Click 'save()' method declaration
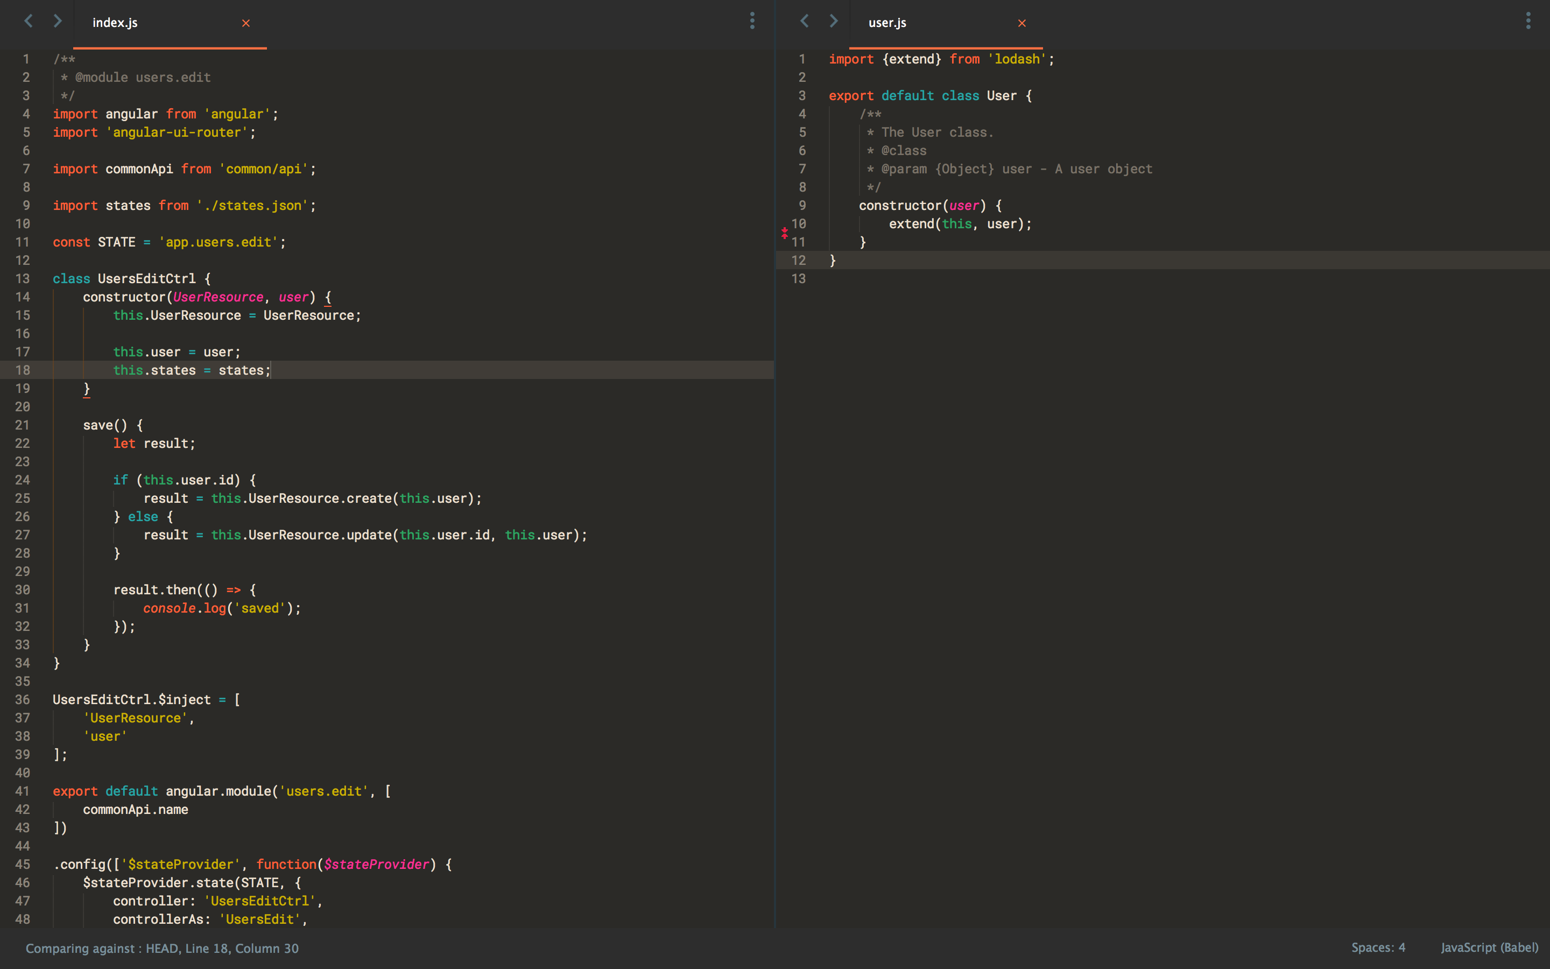 click(105, 425)
